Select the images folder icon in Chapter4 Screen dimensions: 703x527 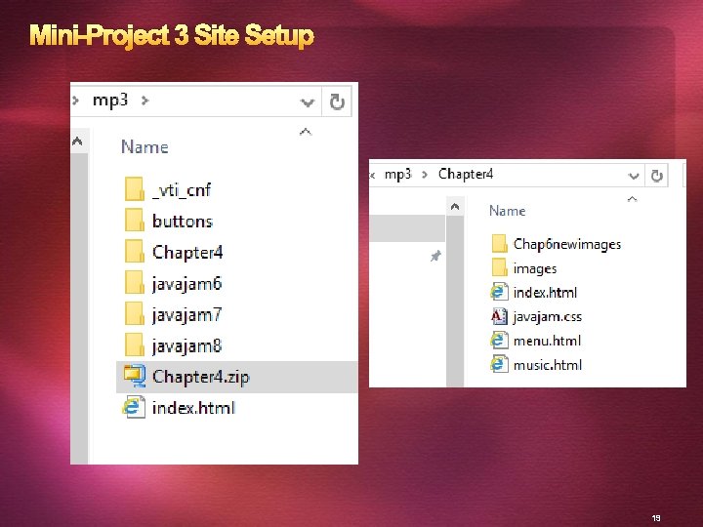click(499, 268)
